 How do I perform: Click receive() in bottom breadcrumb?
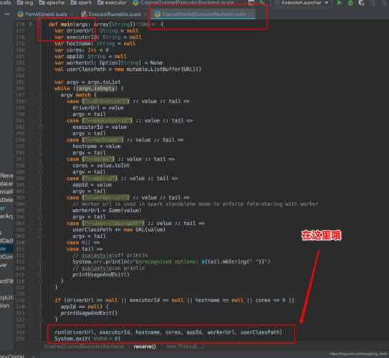pyautogui.click(x=145, y=347)
